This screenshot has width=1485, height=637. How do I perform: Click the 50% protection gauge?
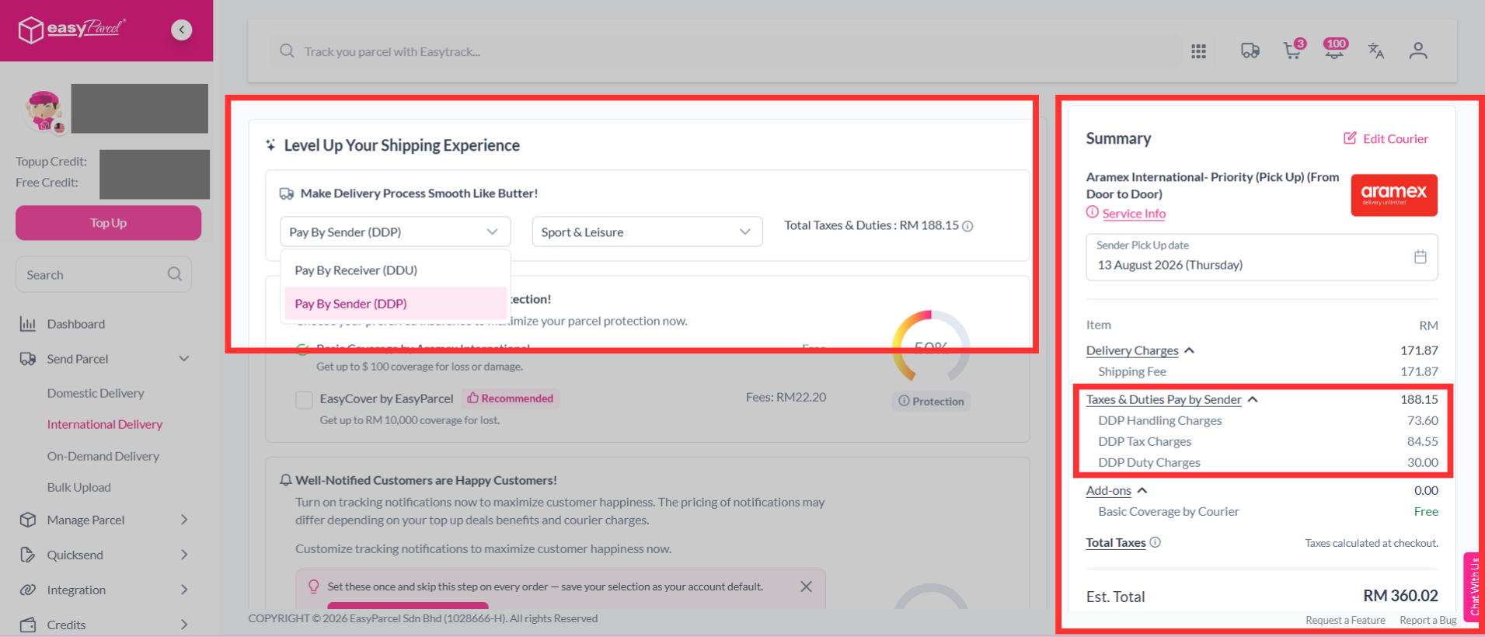pos(931,346)
